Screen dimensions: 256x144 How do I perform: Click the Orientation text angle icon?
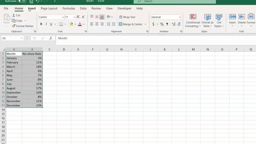[108, 17]
